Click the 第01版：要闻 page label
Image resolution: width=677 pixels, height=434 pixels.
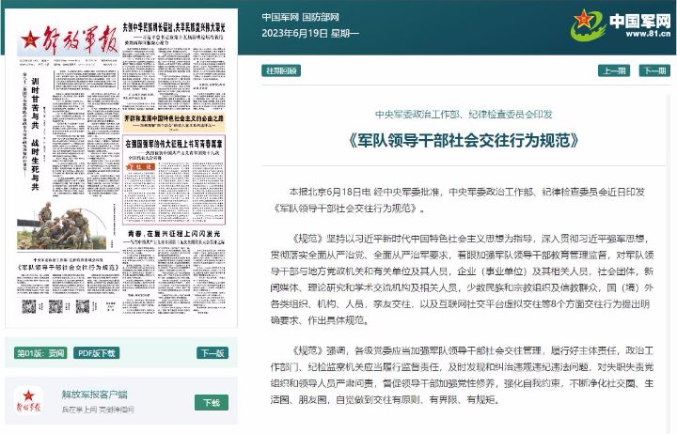pyautogui.click(x=39, y=353)
